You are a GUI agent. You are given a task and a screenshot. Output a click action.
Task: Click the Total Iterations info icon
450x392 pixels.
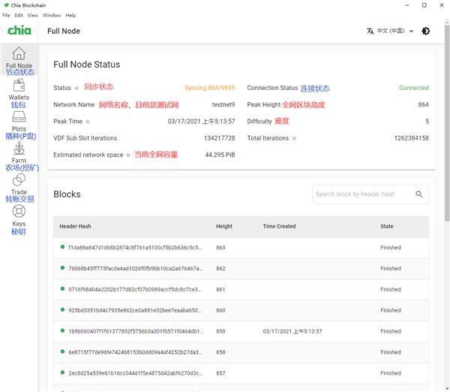coord(294,138)
